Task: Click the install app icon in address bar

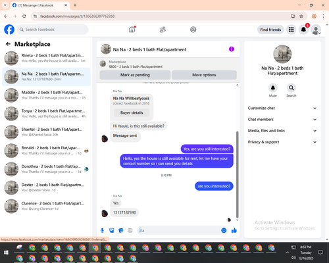Action: [293, 16]
